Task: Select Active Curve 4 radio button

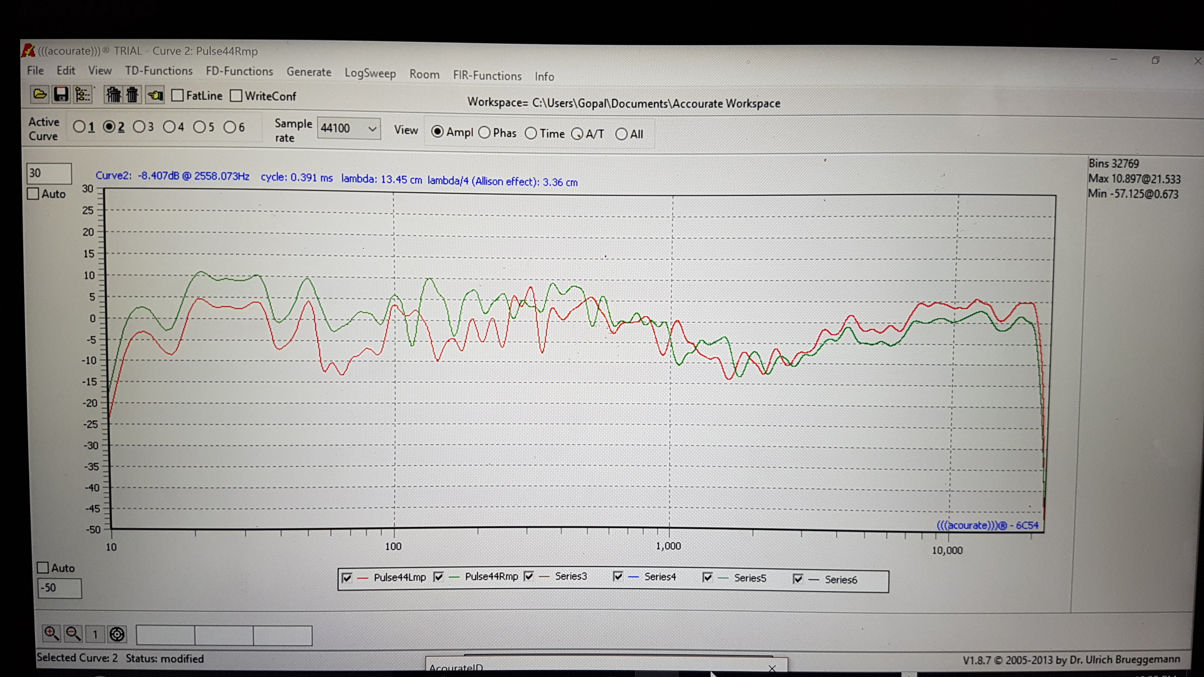Action: tap(169, 126)
